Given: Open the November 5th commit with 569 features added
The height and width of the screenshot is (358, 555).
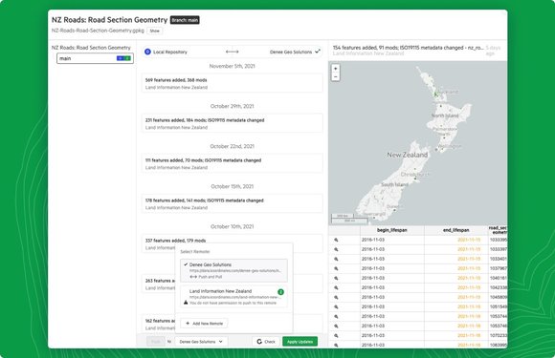Looking at the screenshot, I should click(232, 83).
